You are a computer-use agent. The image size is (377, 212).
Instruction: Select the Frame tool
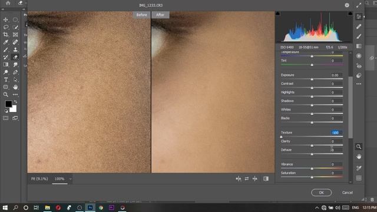pyautogui.click(x=15, y=35)
